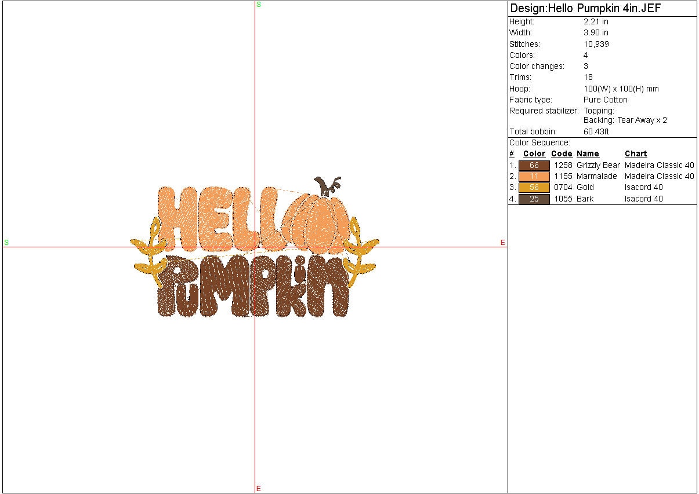699x494 pixels.
Task: Click the gold leaf sprig on the left
Action: point(149,252)
